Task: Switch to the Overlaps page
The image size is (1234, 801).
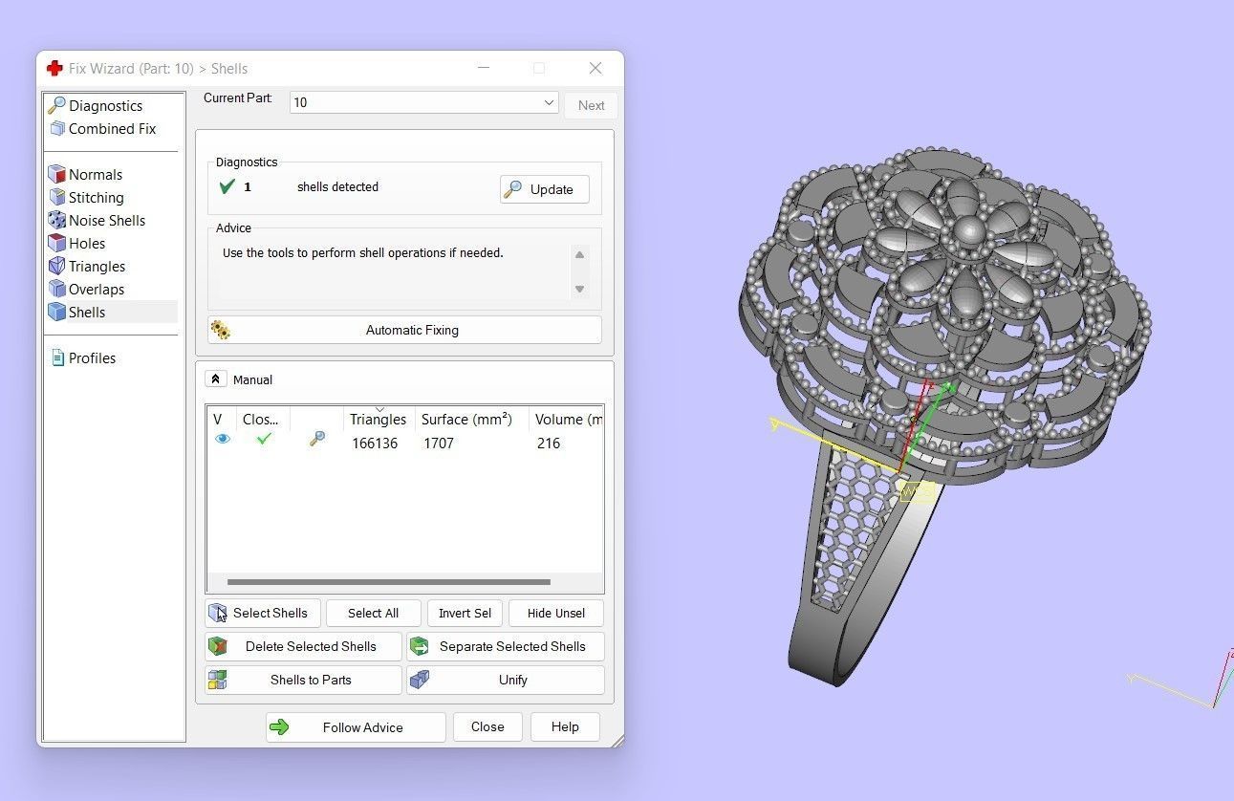Action: click(97, 290)
